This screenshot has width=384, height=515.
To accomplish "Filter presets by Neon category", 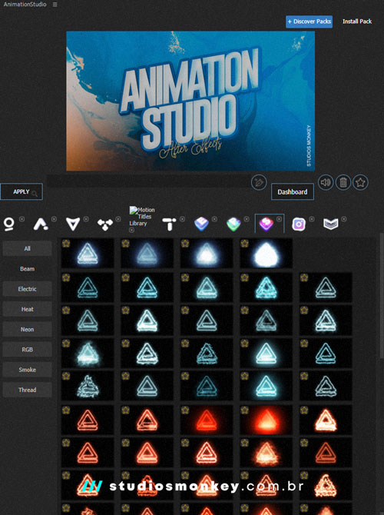I will 27,330.
